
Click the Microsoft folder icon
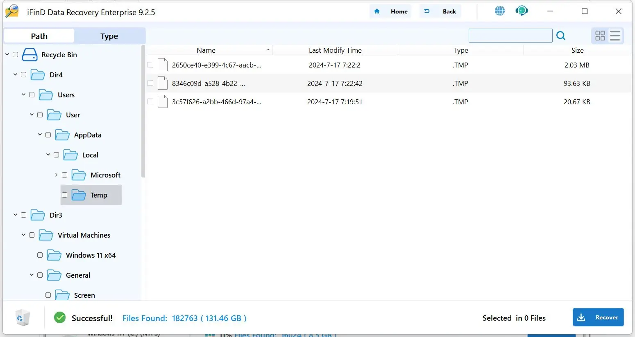click(x=79, y=175)
